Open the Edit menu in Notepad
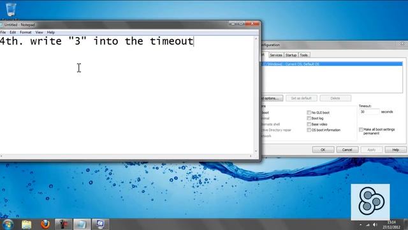The width and height of the screenshot is (408, 230). tap(13, 33)
